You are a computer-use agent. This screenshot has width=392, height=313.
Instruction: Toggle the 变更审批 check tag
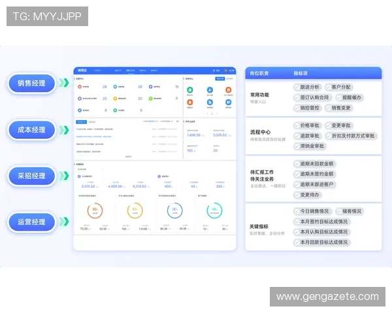click(338, 126)
